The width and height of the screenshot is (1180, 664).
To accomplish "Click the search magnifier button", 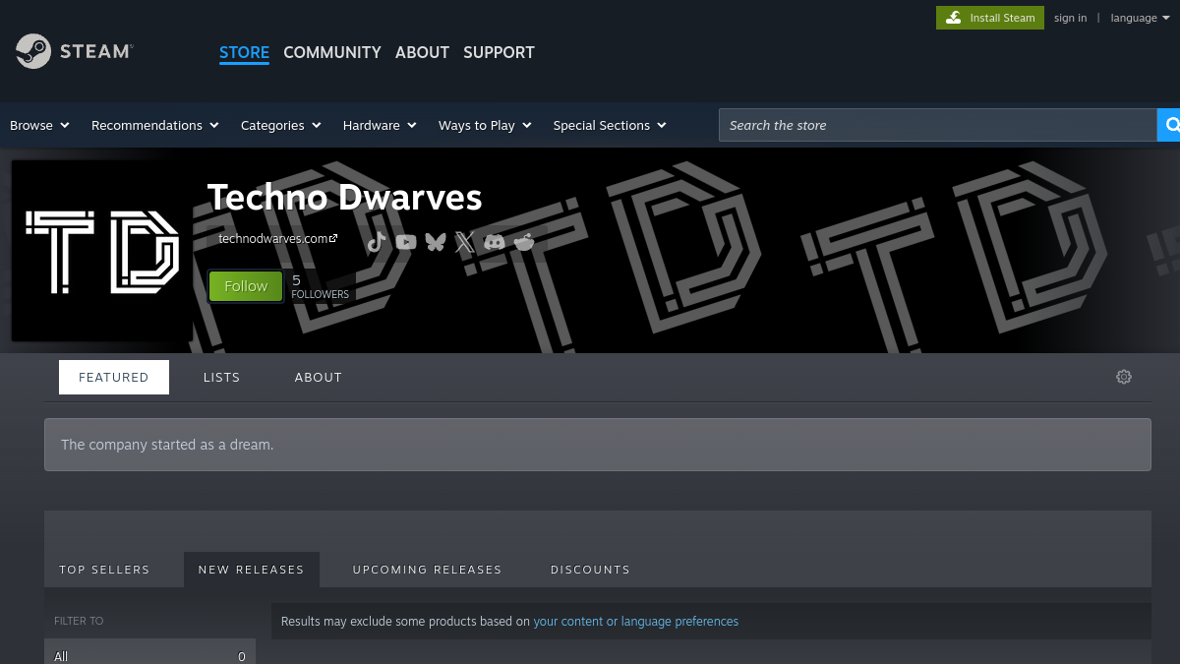I will click(x=1169, y=125).
